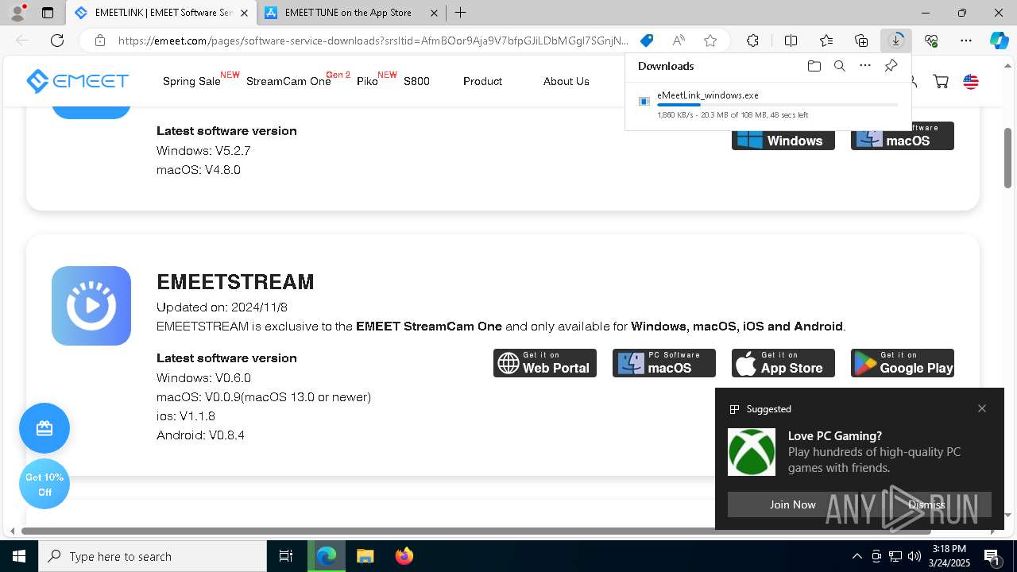View site information lock icon
The width and height of the screenshot is (1017, 572).
coord(100,41)
